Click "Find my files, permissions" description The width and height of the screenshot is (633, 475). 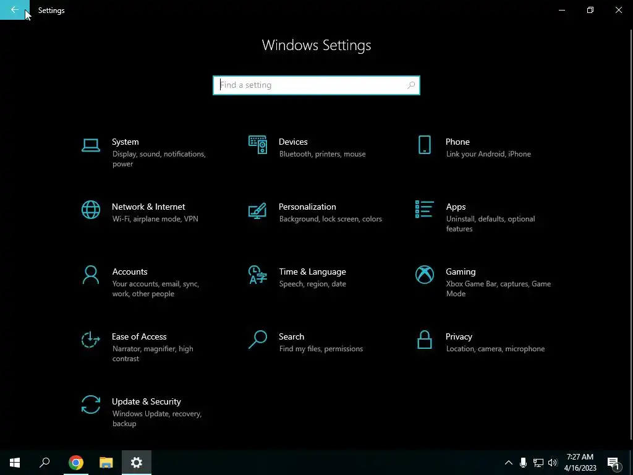[x=321, y=349]
